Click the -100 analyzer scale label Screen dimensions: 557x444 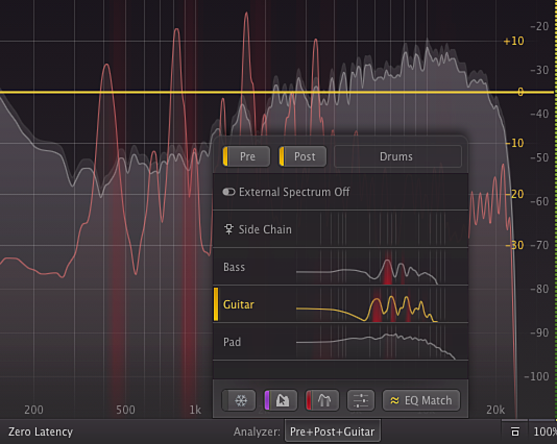point(537,376)
